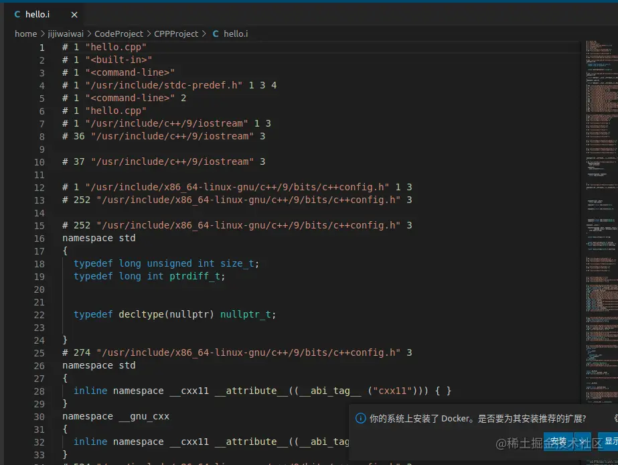Click the "# 36" iostream line

(163, 136)
